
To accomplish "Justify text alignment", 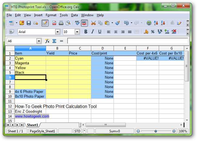I will tap(130, 32).
